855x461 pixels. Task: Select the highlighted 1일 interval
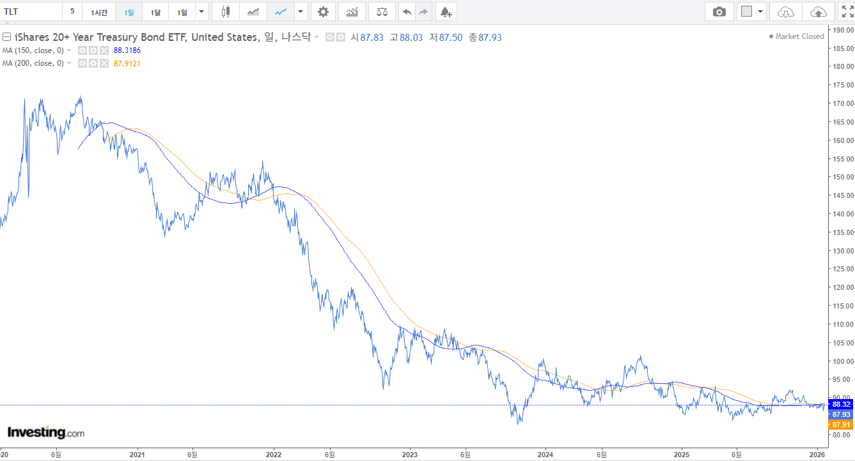(x=129, y=11)
